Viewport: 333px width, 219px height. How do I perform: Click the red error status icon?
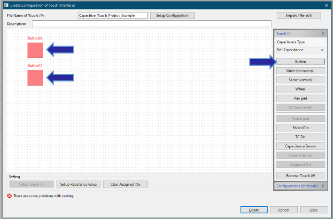9,196
